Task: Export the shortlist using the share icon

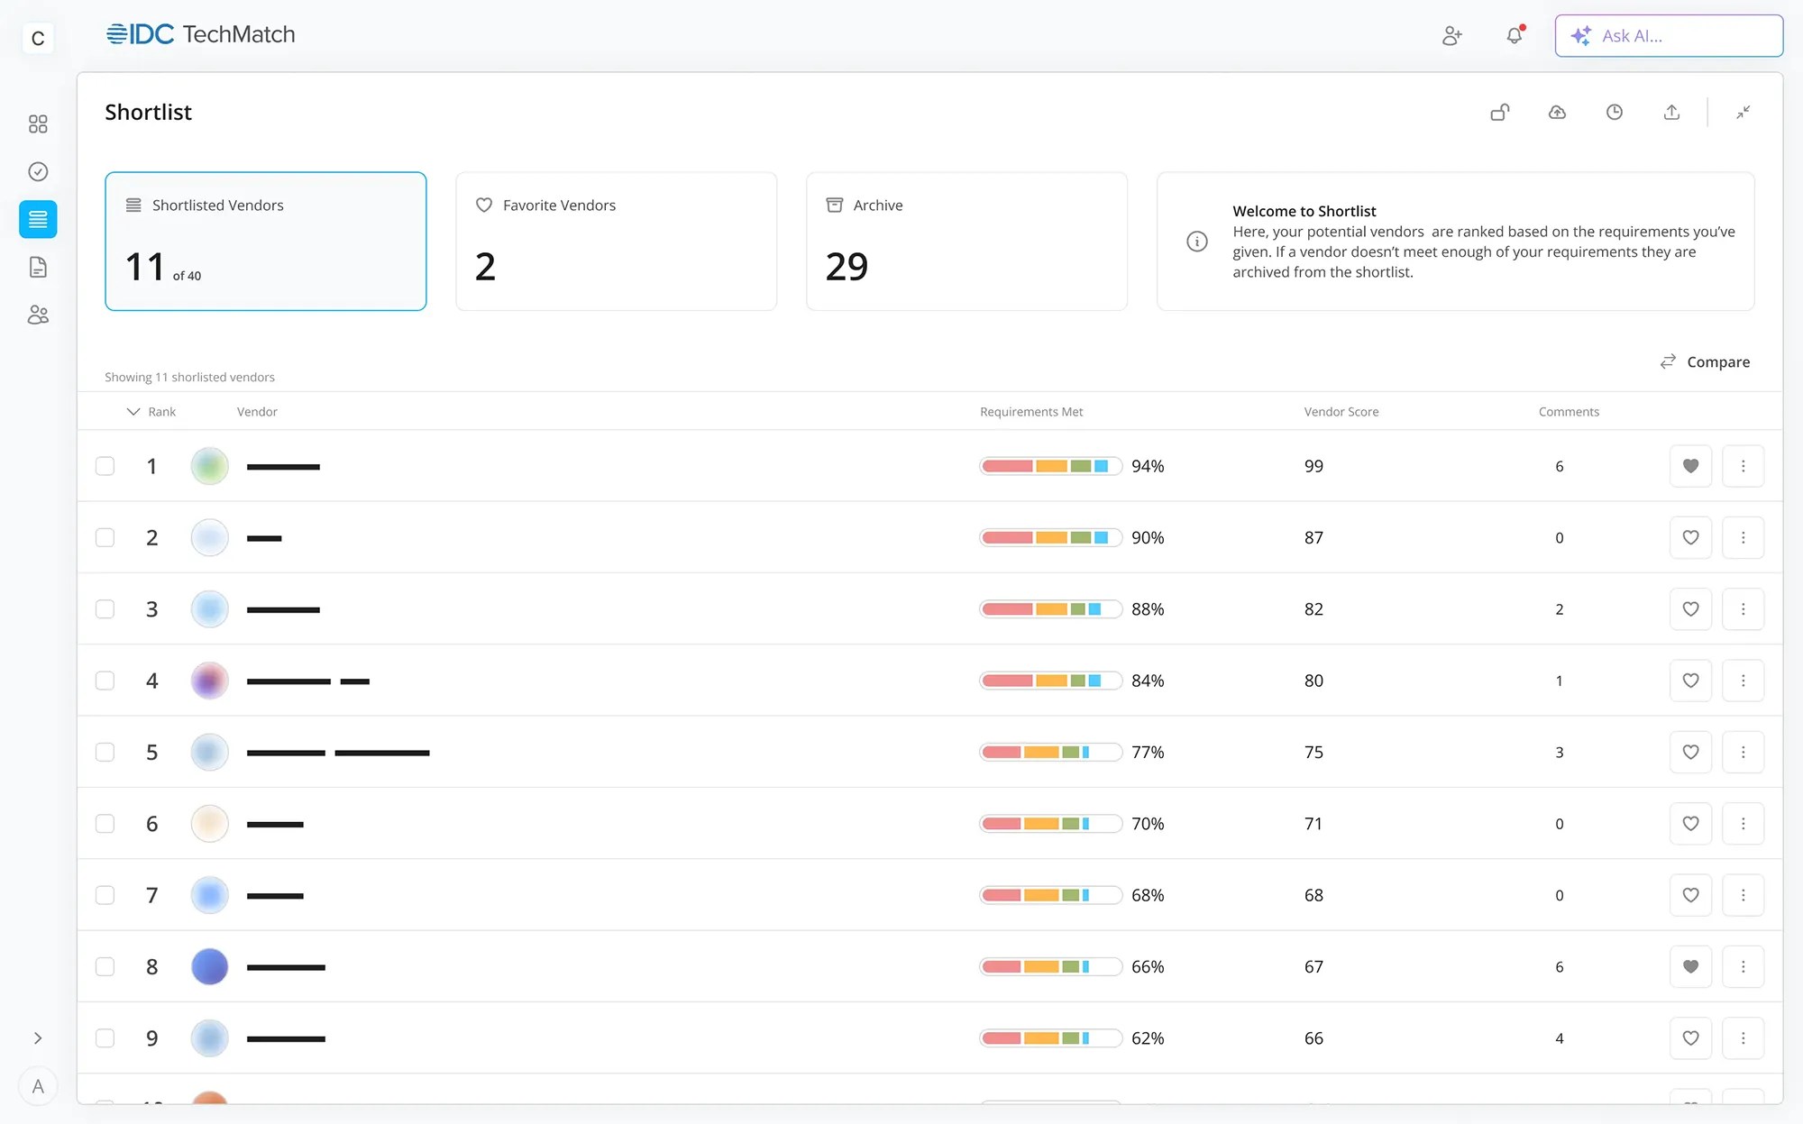Action: [1671, 112]
